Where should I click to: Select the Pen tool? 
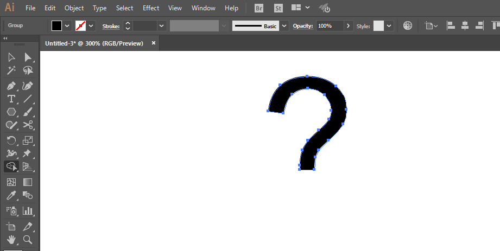(11, 86)
